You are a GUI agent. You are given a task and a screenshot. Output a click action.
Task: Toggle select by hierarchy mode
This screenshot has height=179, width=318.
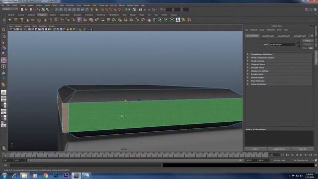pos(39,9)
